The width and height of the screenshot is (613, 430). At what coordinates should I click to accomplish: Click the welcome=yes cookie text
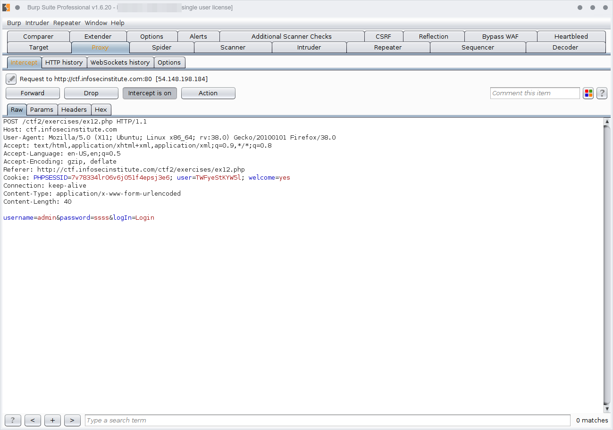click(269, 178)
